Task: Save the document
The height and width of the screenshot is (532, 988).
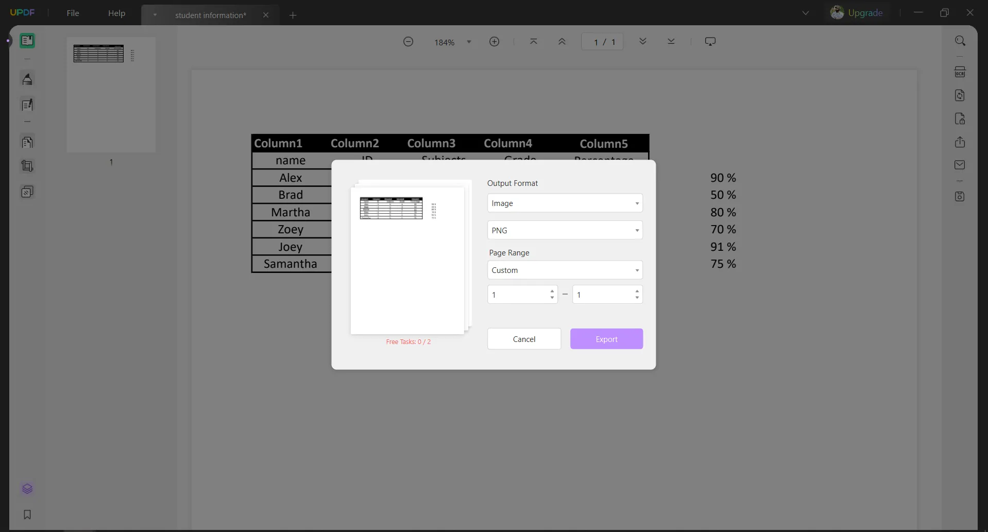Action: 961,196
